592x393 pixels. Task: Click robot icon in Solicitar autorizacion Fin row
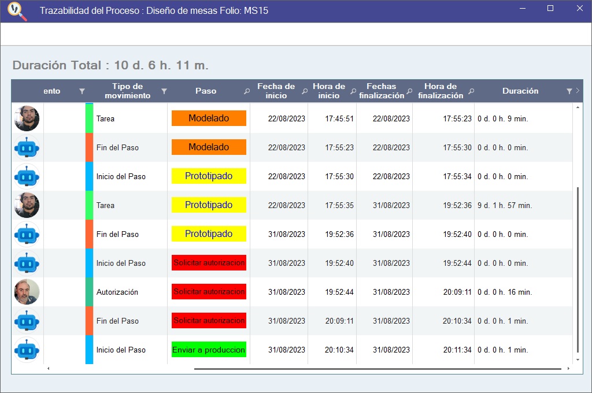coord(27,321)
